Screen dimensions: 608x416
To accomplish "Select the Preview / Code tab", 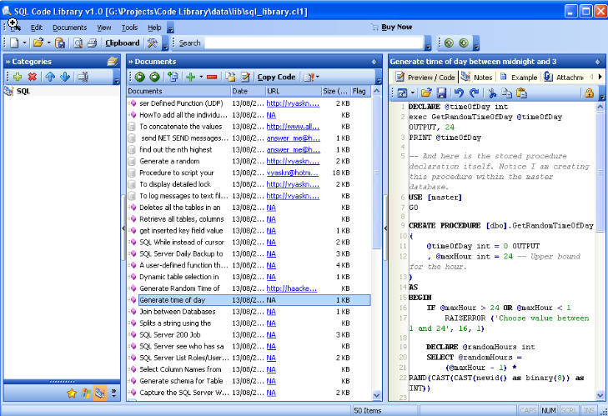I will pos(425,78).
